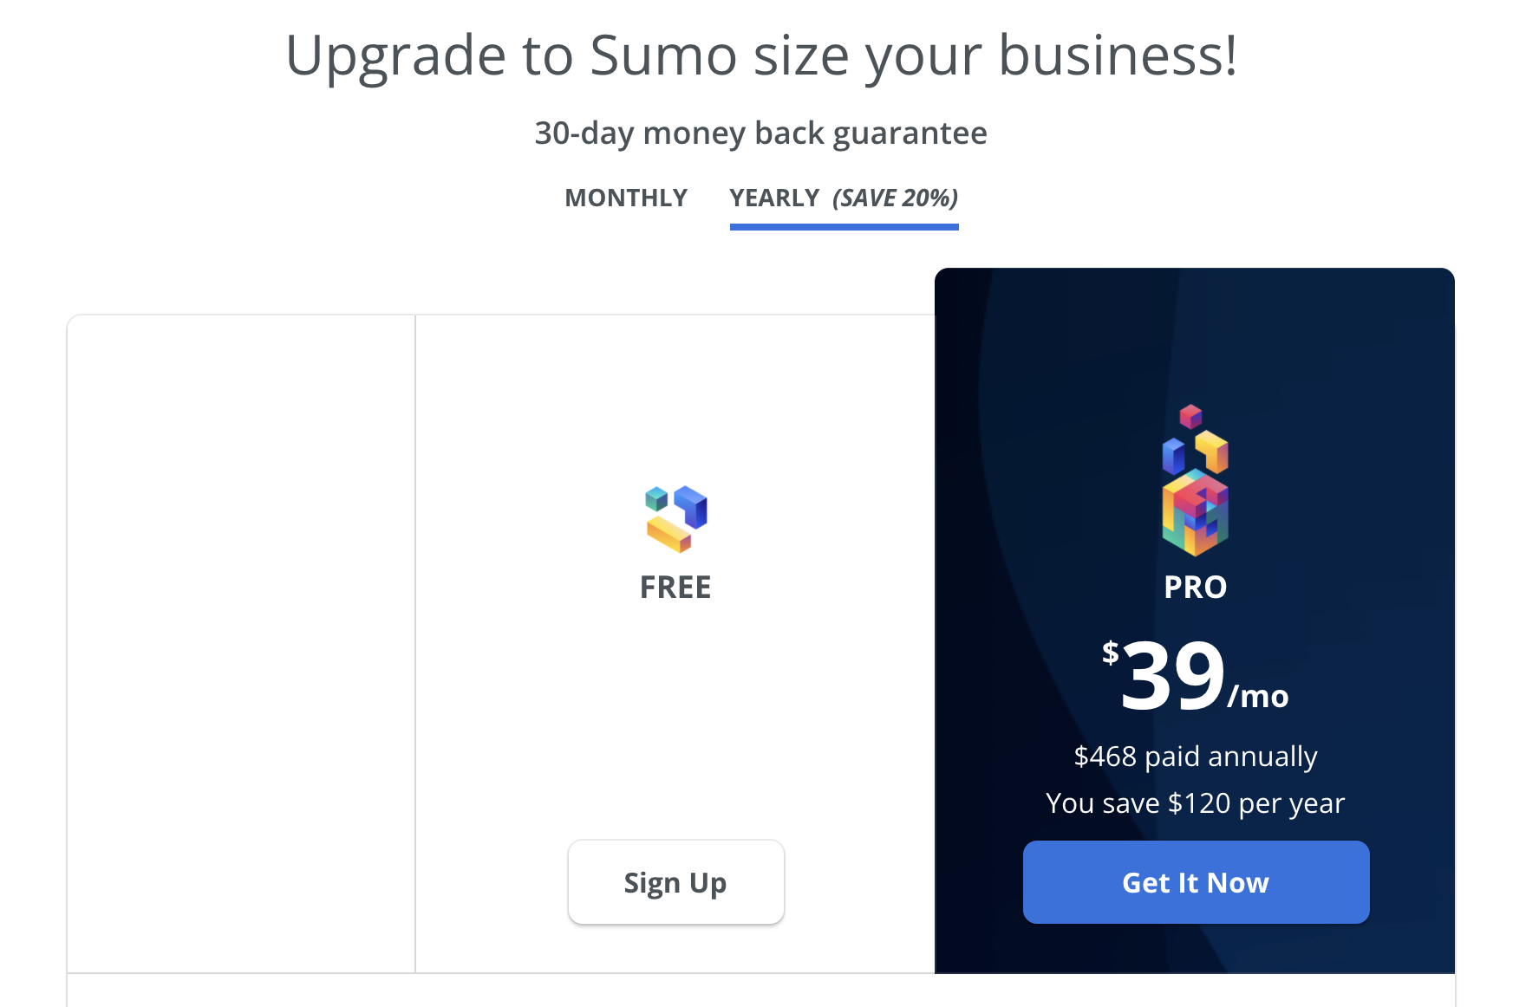Sign Up for the Free plan
1526x1007 pixels.
[675, 881]
